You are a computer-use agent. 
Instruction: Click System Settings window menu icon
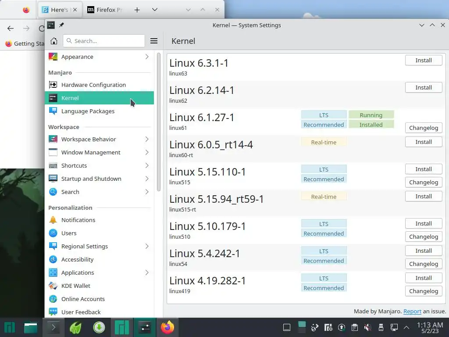(x=51, y=25)
